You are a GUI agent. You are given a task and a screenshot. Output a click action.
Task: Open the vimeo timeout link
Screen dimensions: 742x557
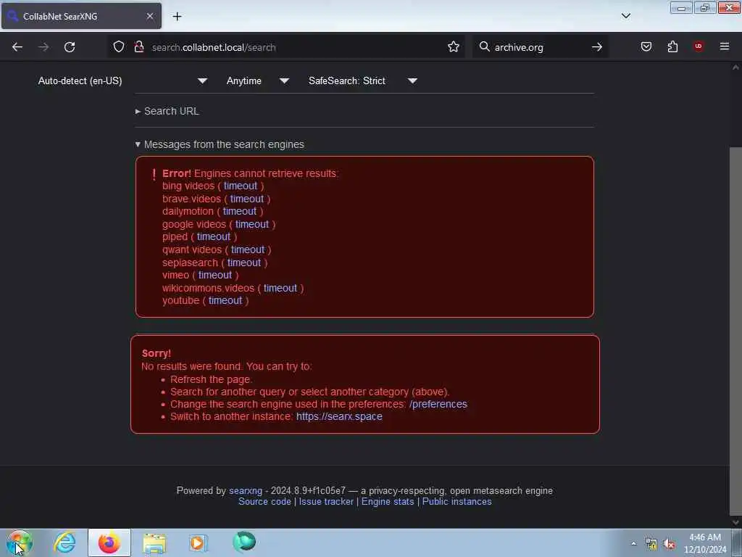(214, 275)
